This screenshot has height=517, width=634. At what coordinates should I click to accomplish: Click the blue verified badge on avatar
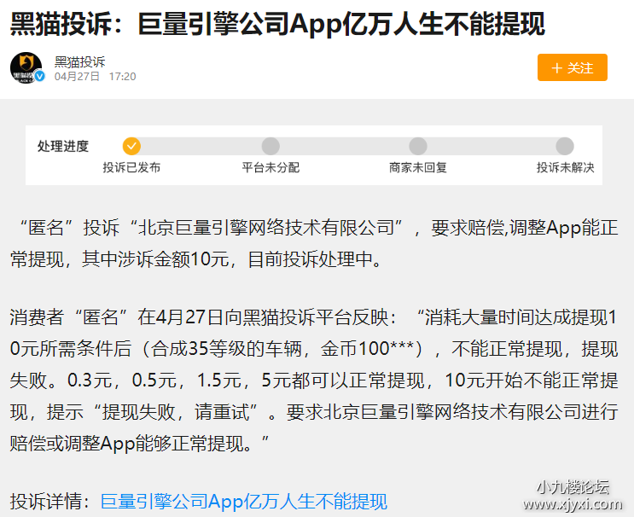(x=39, y=76)
